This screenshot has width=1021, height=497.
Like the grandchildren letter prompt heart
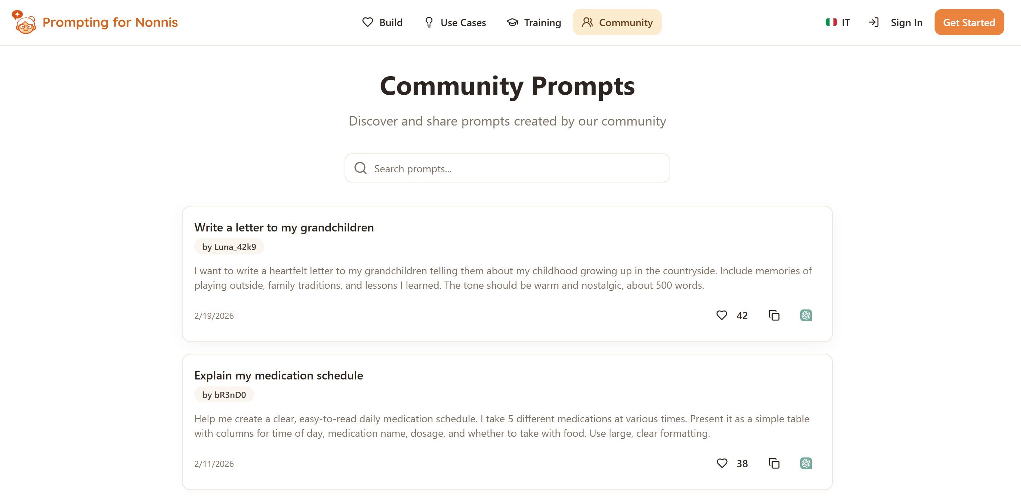click(x=721, y=315)
